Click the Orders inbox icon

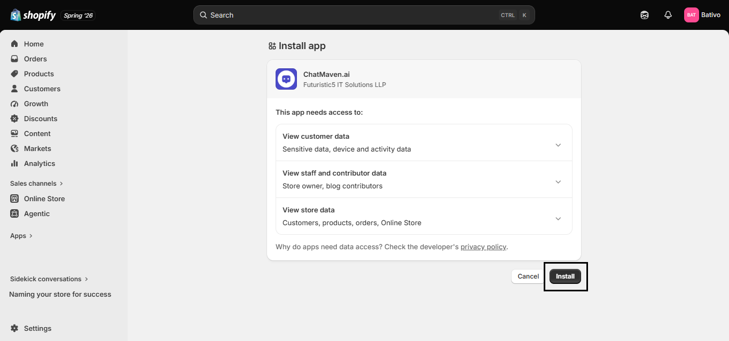click(14, 59)
